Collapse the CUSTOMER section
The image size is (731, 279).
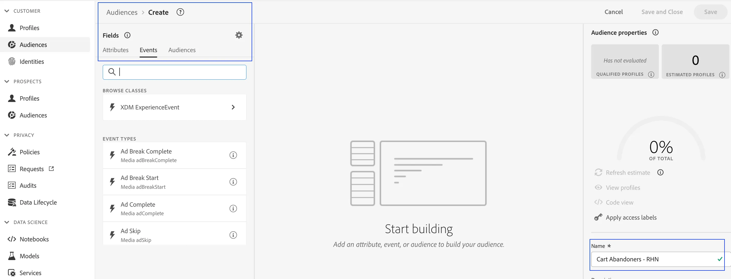[x=7, y=11]
